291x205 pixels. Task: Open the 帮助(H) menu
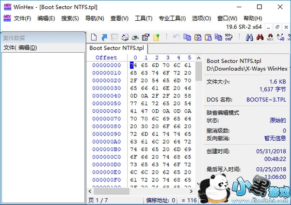pos(253,18)
